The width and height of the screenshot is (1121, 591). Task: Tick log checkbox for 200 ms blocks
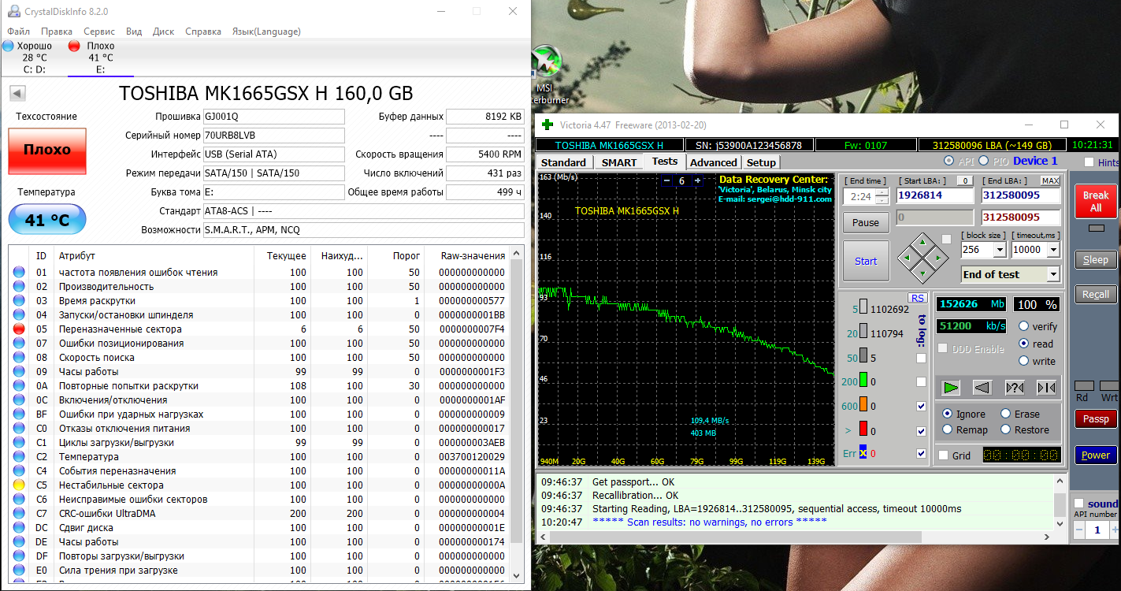tap(922, 382)
